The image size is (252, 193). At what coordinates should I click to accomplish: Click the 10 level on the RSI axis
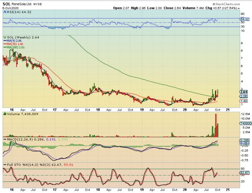coord(243,31)
